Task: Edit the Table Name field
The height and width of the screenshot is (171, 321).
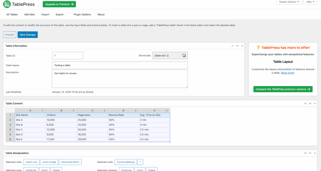Action: [x=120, y=65]
